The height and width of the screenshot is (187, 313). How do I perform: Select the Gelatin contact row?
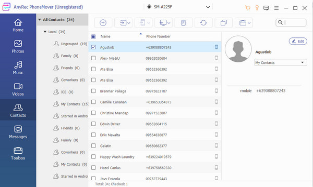point(155,145)
